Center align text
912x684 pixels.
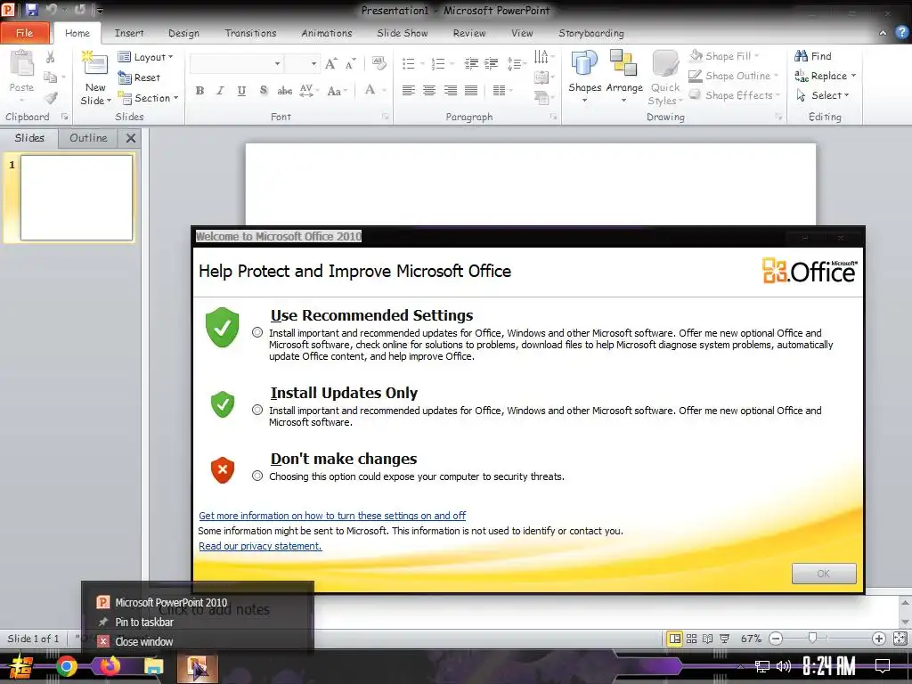coord(429,90)
